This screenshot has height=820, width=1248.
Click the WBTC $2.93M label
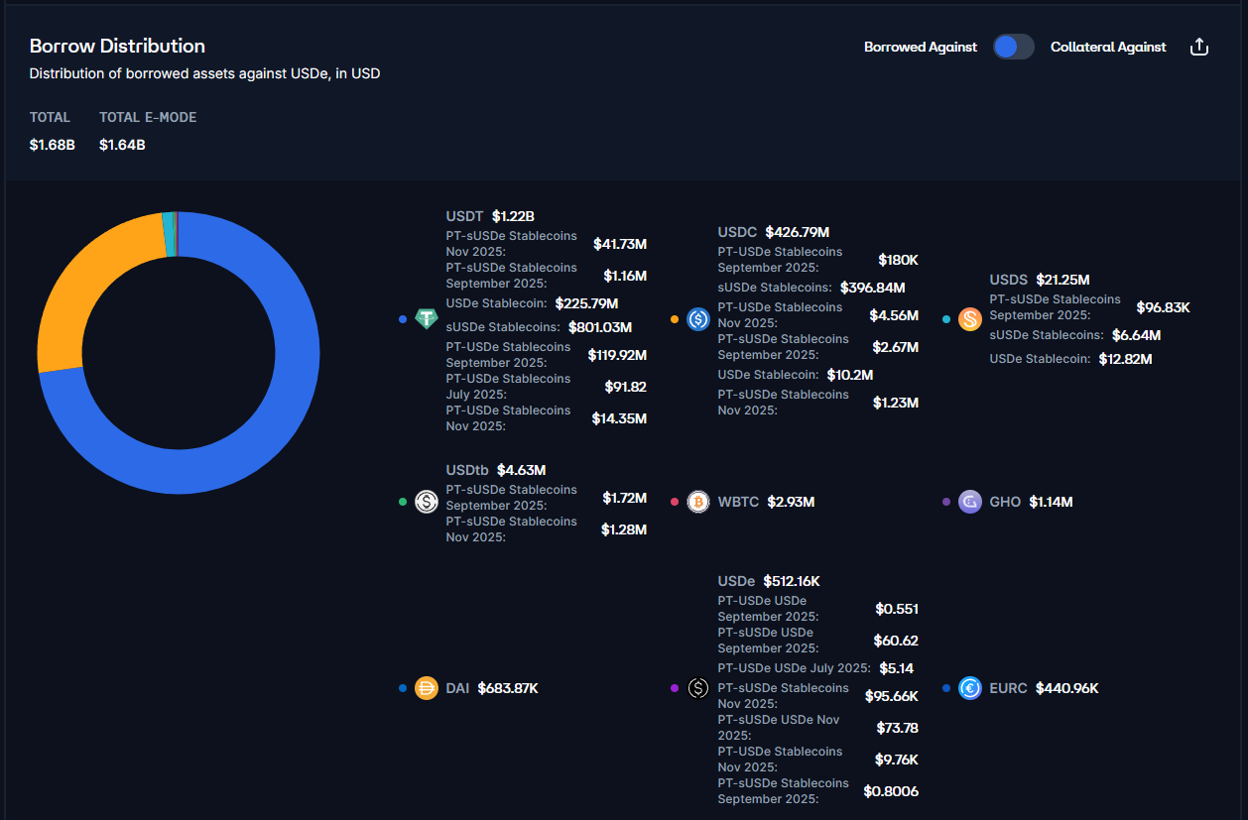[766, 502]
